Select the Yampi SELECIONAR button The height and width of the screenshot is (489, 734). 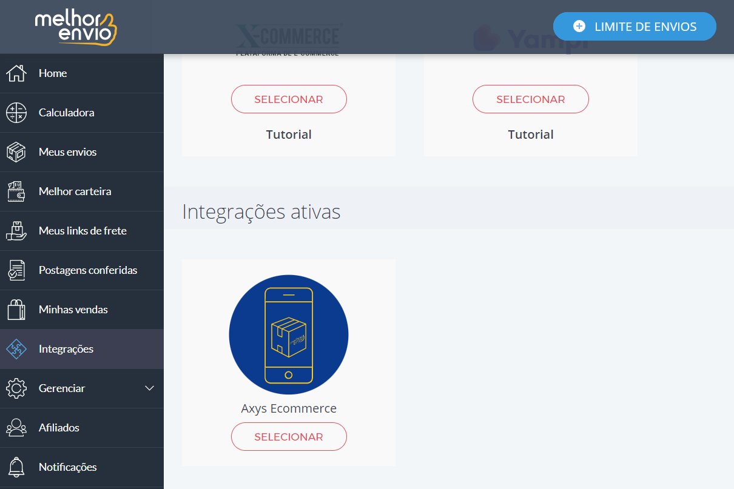pos(531,99)
